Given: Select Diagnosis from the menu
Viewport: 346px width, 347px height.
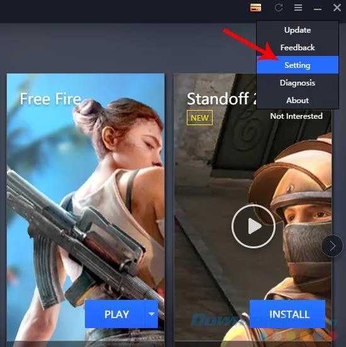Looking at the screenshot, I should pos(298,82).
